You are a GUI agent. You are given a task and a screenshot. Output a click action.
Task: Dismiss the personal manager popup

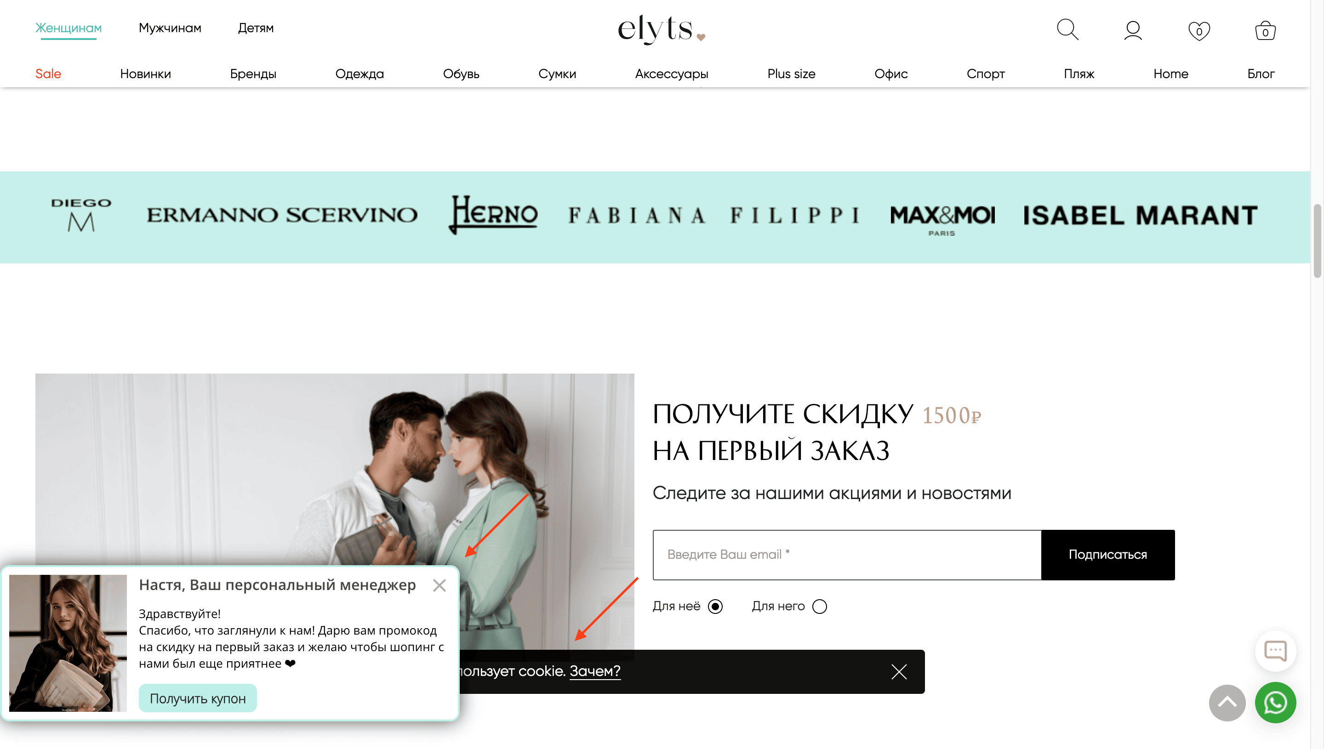439,585
